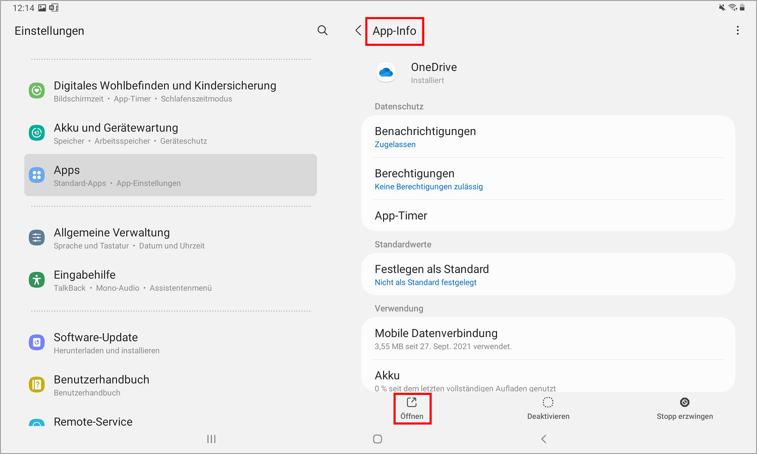Open the three-dot more options menu
The height and width of the screenshot is (454, 757).
tap(738, 31)
